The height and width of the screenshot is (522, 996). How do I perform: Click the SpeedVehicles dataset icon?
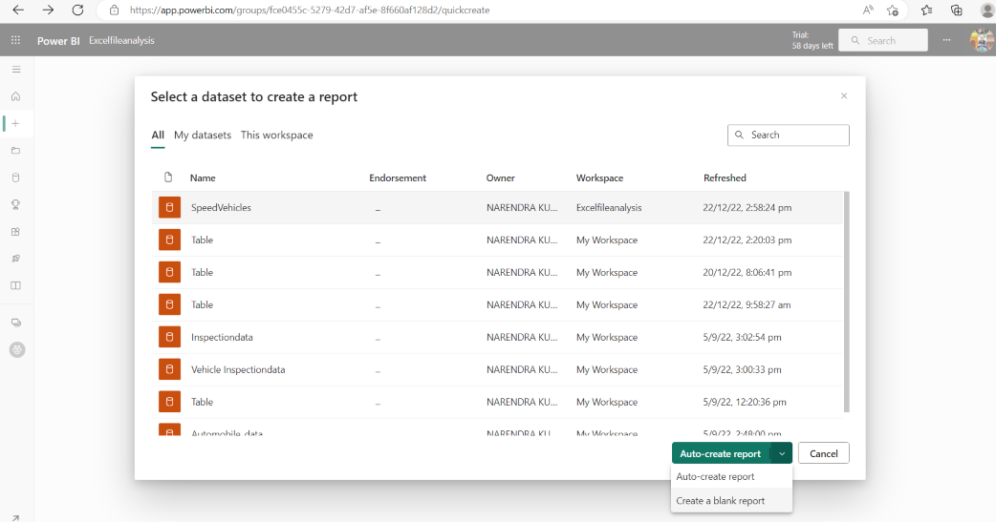tap(169, 207)
